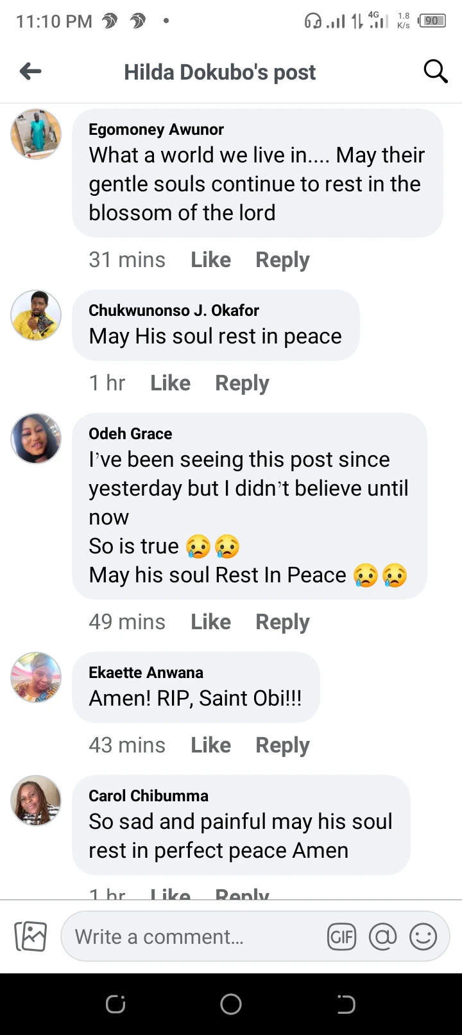Tap Ekaette Anwana's profile picture
The width and height of the screenshot is (462, 1035).
pos(36,677)
